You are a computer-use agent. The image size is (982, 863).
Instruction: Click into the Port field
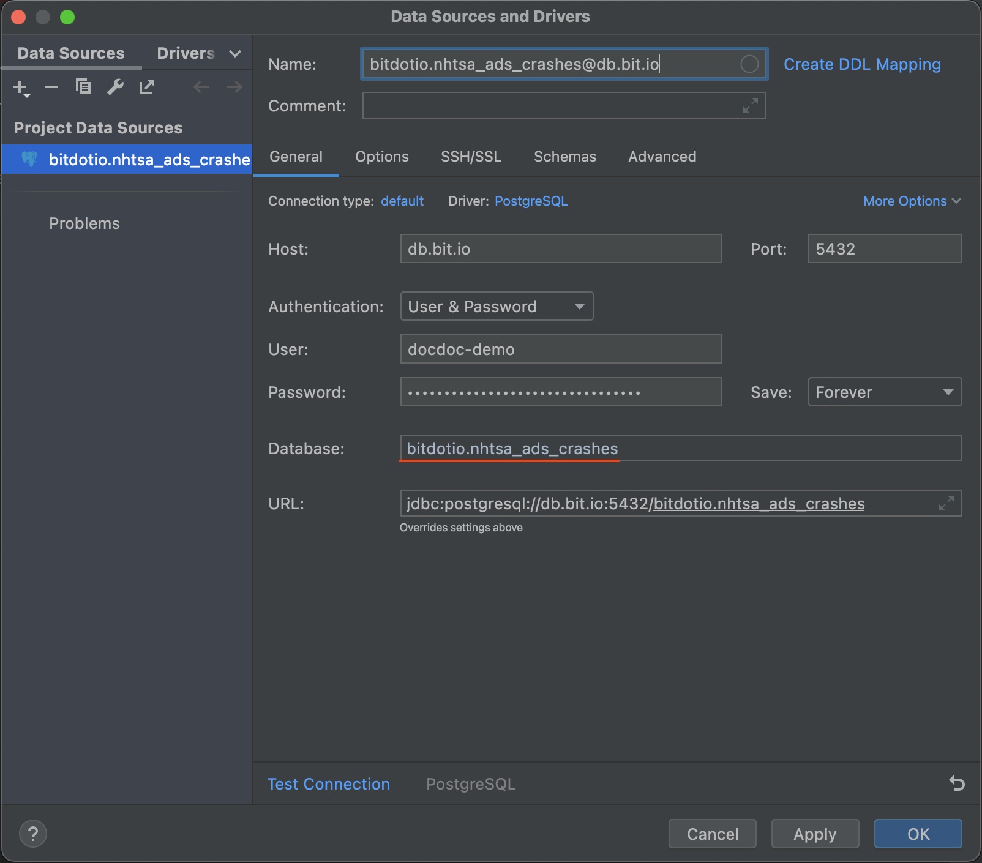click(x=885, y=248)
